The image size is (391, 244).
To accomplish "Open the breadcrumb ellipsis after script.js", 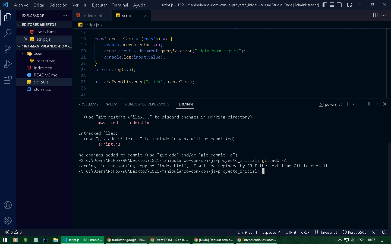I will 105,25.
